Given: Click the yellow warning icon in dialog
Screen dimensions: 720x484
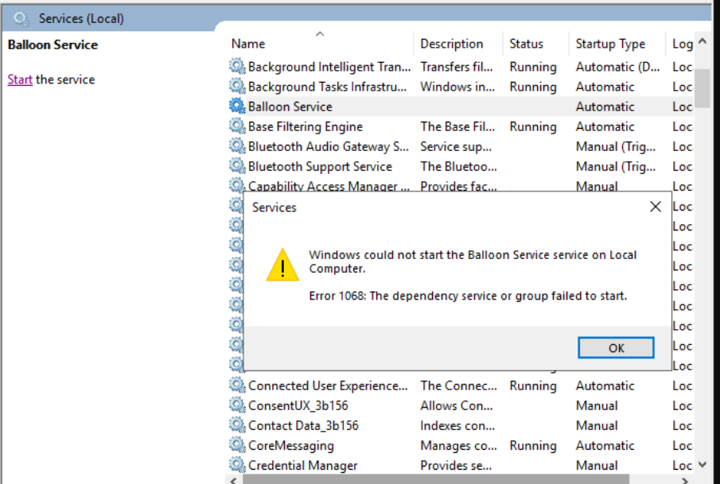Looking at the screenshot, I should point(282,265).
